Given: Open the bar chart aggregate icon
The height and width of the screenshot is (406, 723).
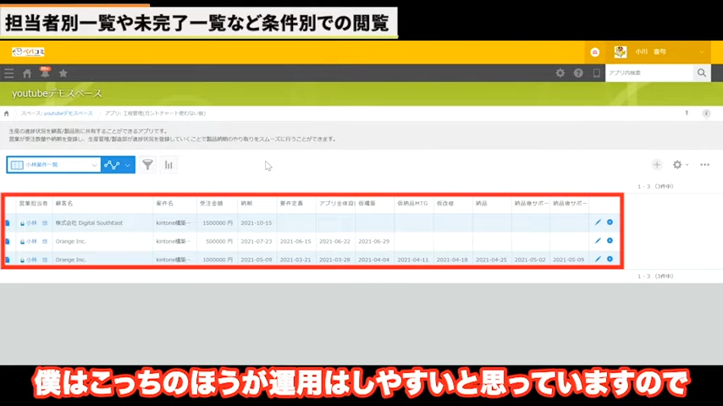Looking at the screenshot, I should point(168,165).
